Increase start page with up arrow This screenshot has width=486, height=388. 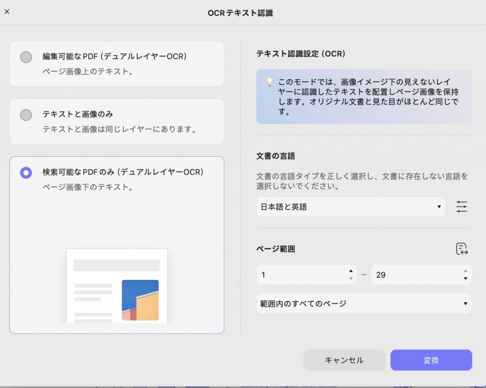(x=351, y=271)
